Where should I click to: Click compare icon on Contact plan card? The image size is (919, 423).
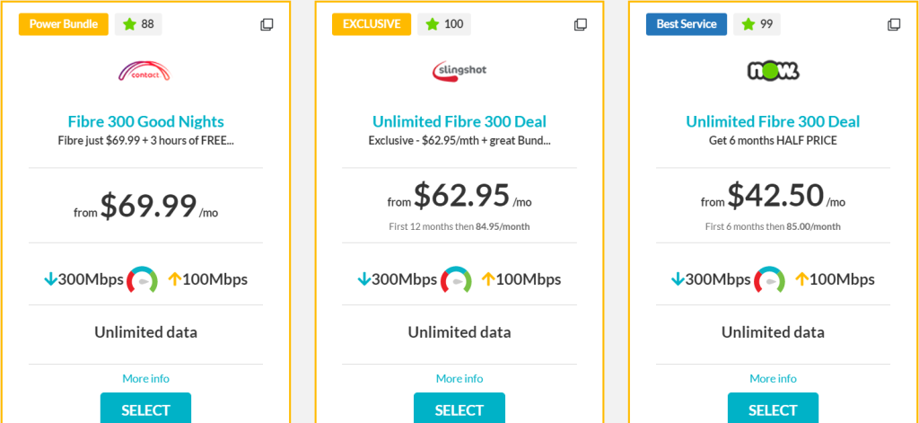[267, 24]
